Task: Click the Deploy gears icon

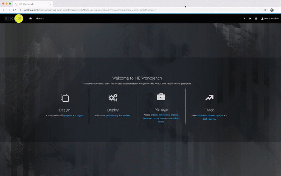Action: (x=113, y=98)
